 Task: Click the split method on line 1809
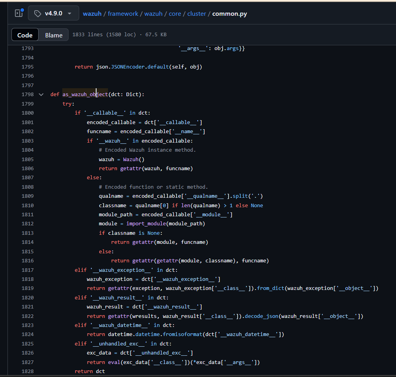click(x=240, y=196)
